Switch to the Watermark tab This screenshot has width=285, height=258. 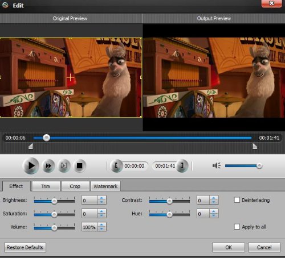105,186
